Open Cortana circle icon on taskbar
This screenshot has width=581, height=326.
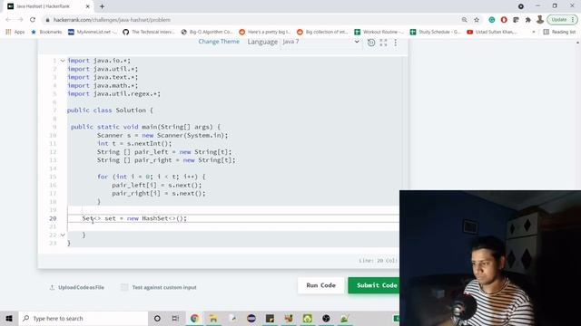coord(157,318)
